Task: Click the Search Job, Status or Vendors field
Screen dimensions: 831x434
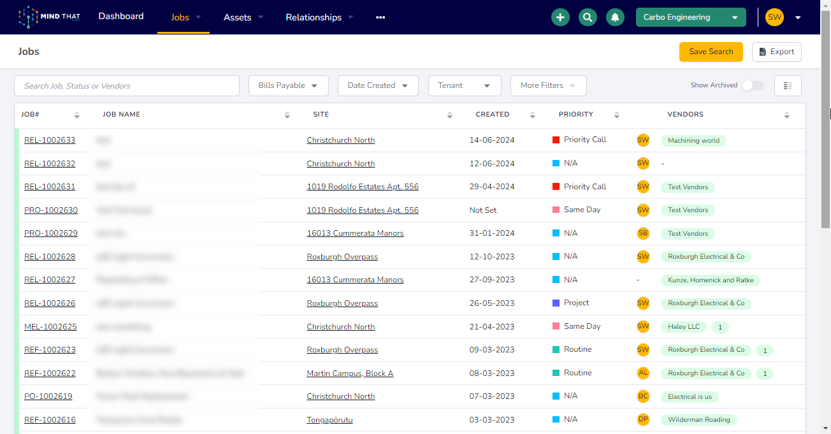Action: pyautogui.click(x=127, y=85)
